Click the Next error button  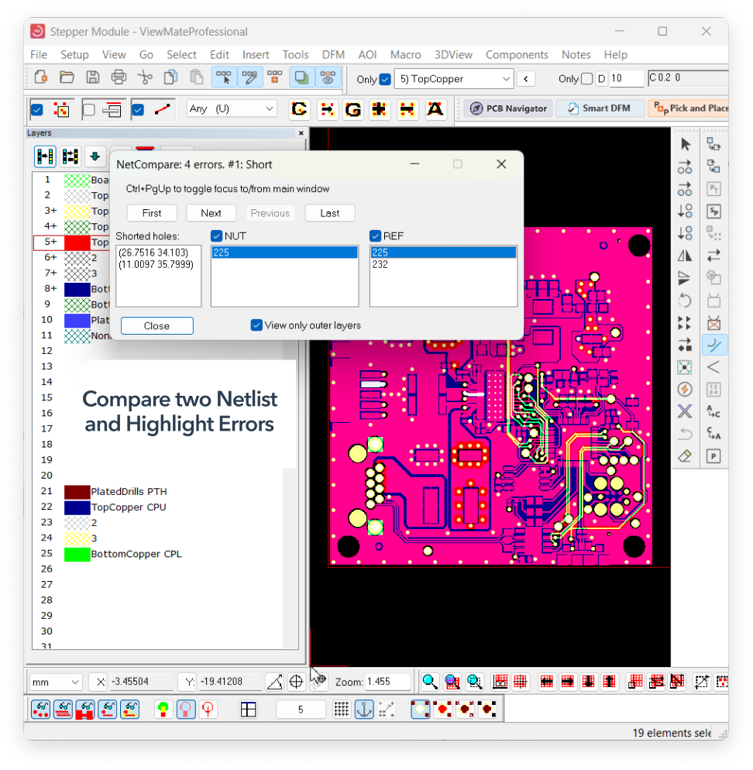point(211,213)
